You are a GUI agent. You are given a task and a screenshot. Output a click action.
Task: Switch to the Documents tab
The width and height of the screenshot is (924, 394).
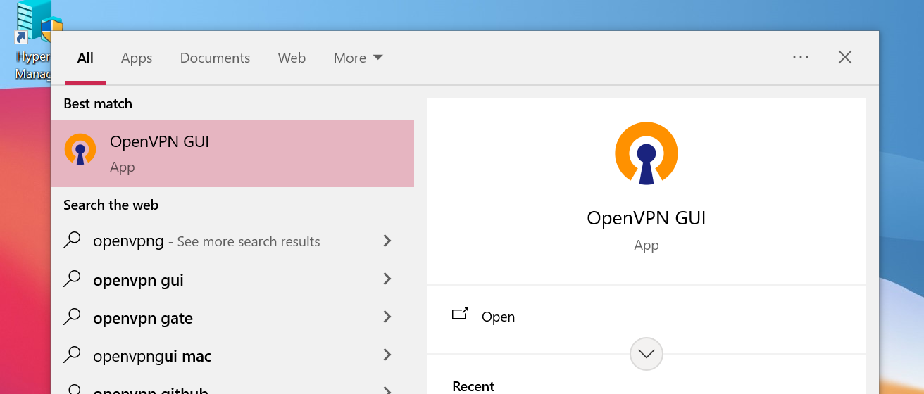[215, 58]
